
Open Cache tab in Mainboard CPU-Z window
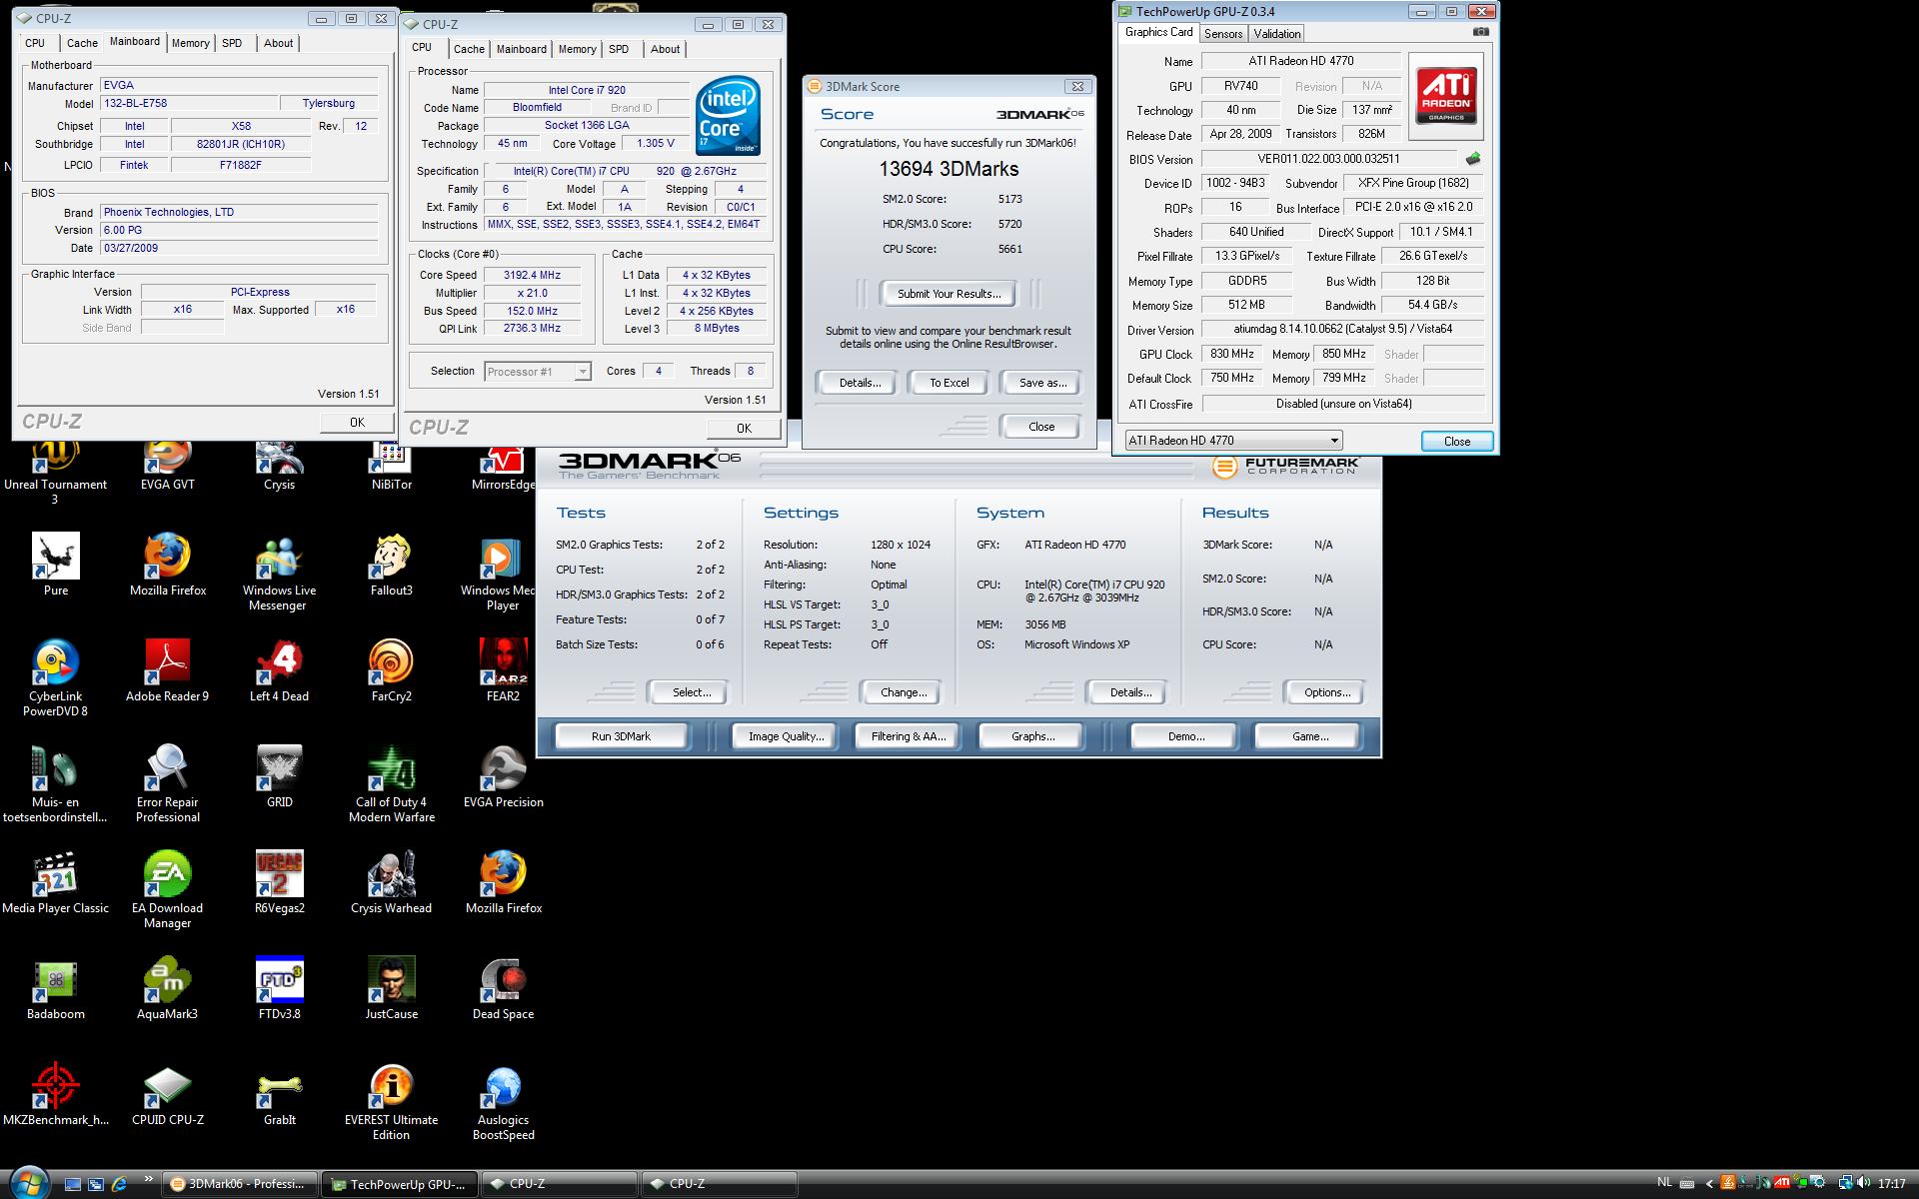[82, 43]
